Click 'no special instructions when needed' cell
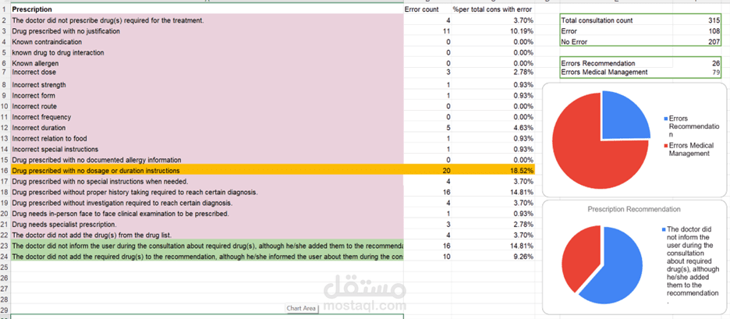The height and width of the screenshot is (319, 730). tap(207, 181)
